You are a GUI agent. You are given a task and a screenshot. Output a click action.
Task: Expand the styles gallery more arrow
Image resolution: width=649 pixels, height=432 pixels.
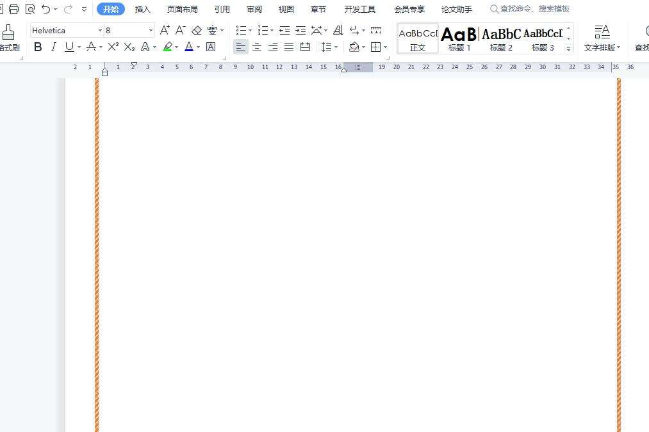pyautogui.click(x=569, y=49)
